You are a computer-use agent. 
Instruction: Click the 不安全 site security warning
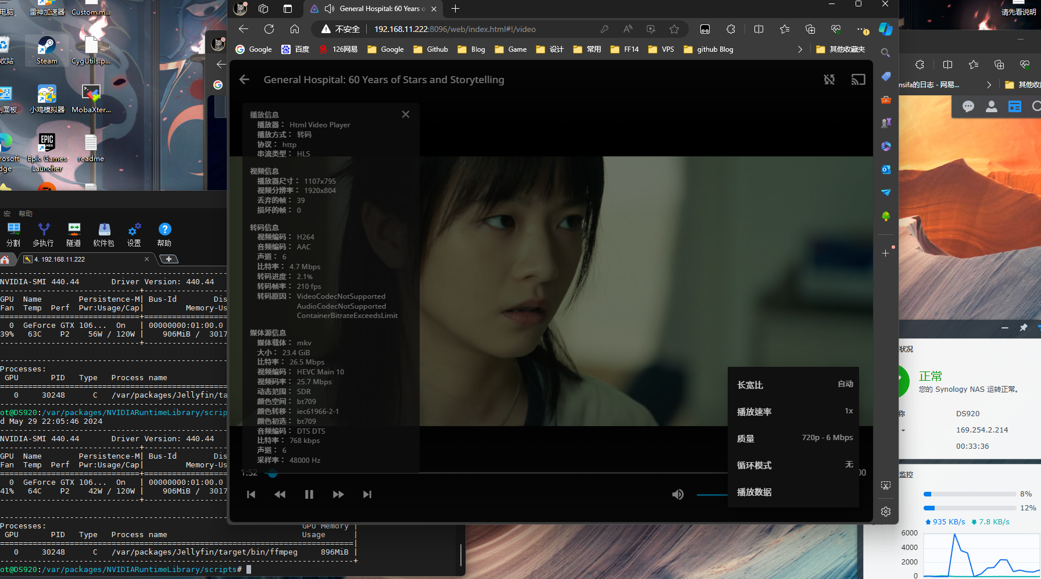(341, 29)
